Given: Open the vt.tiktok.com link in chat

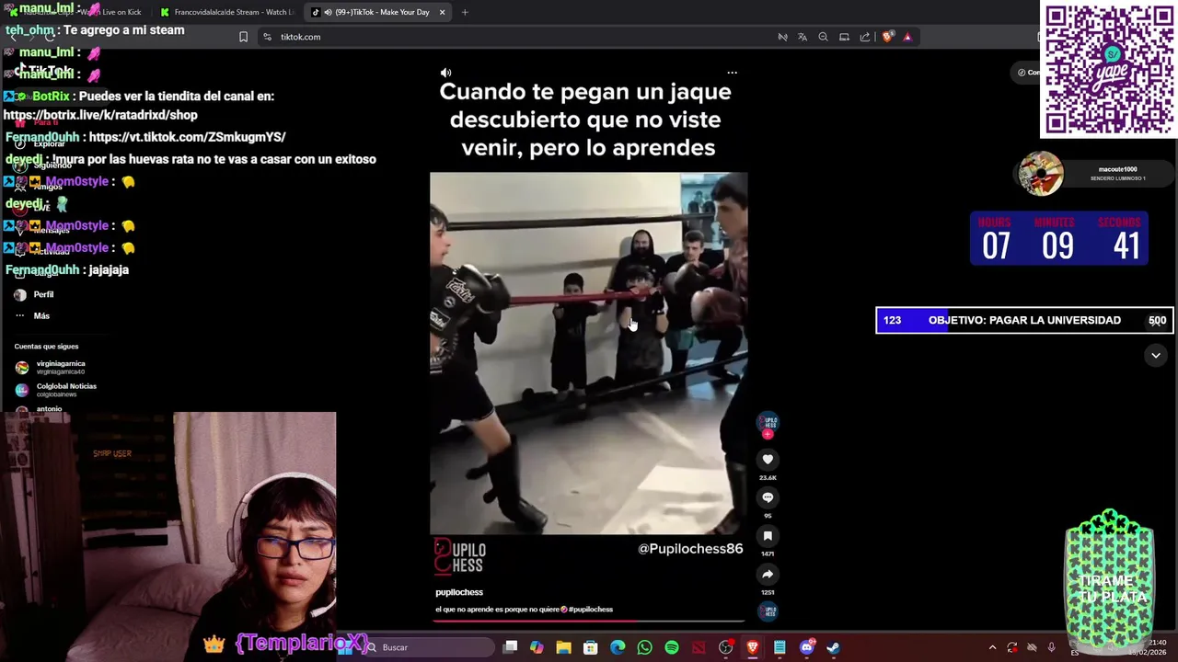Looking at the screenshot, I should (x=187, y=137).
